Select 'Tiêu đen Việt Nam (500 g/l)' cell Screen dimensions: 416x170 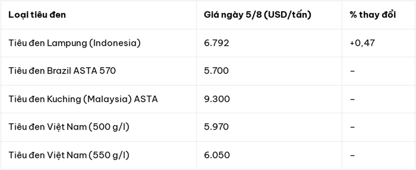[x=69, y=127]
